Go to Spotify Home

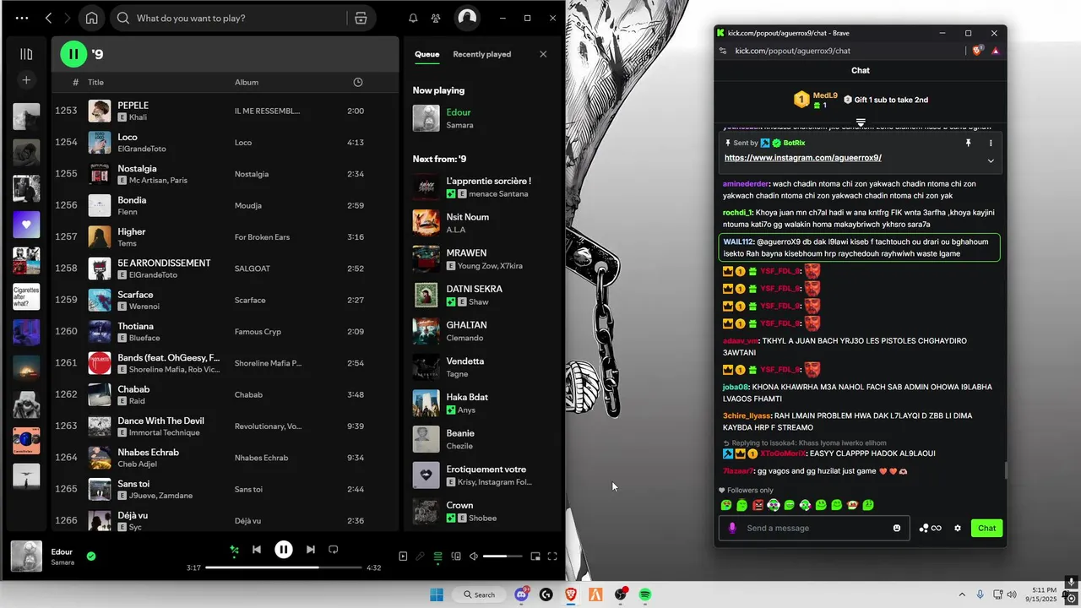click(x=91, y=18)
